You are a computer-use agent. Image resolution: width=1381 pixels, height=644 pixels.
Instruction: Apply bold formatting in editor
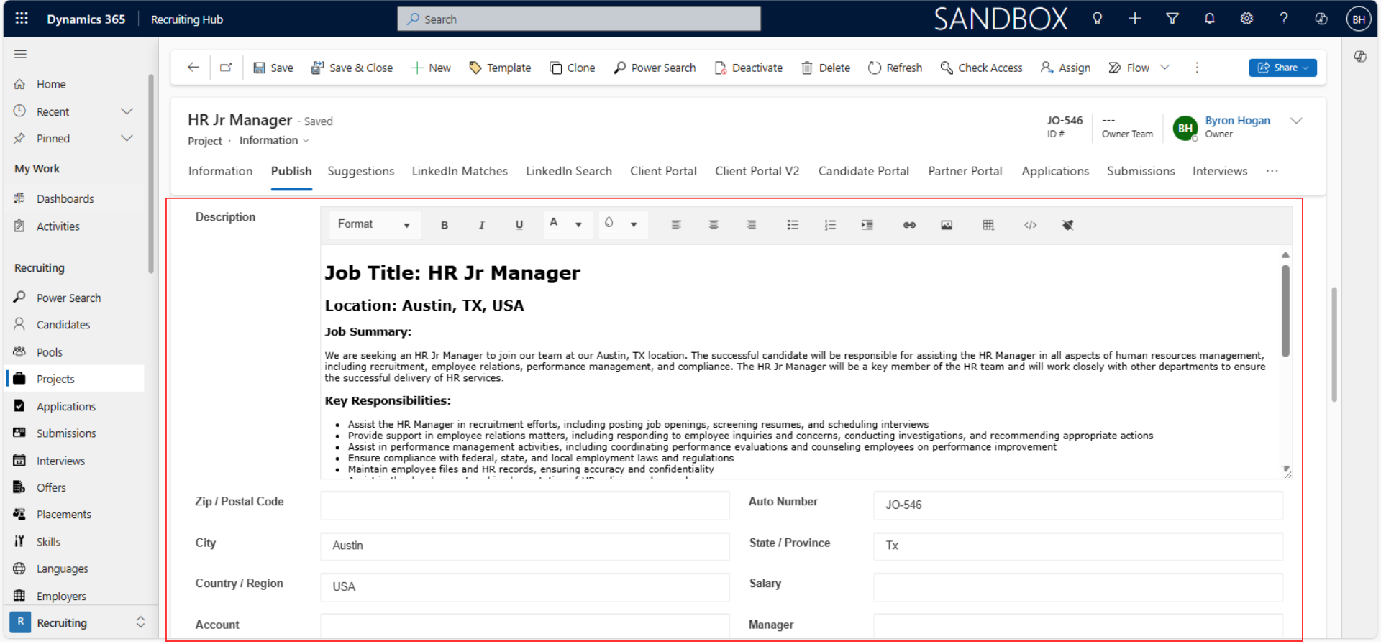(x=445, y=225)
